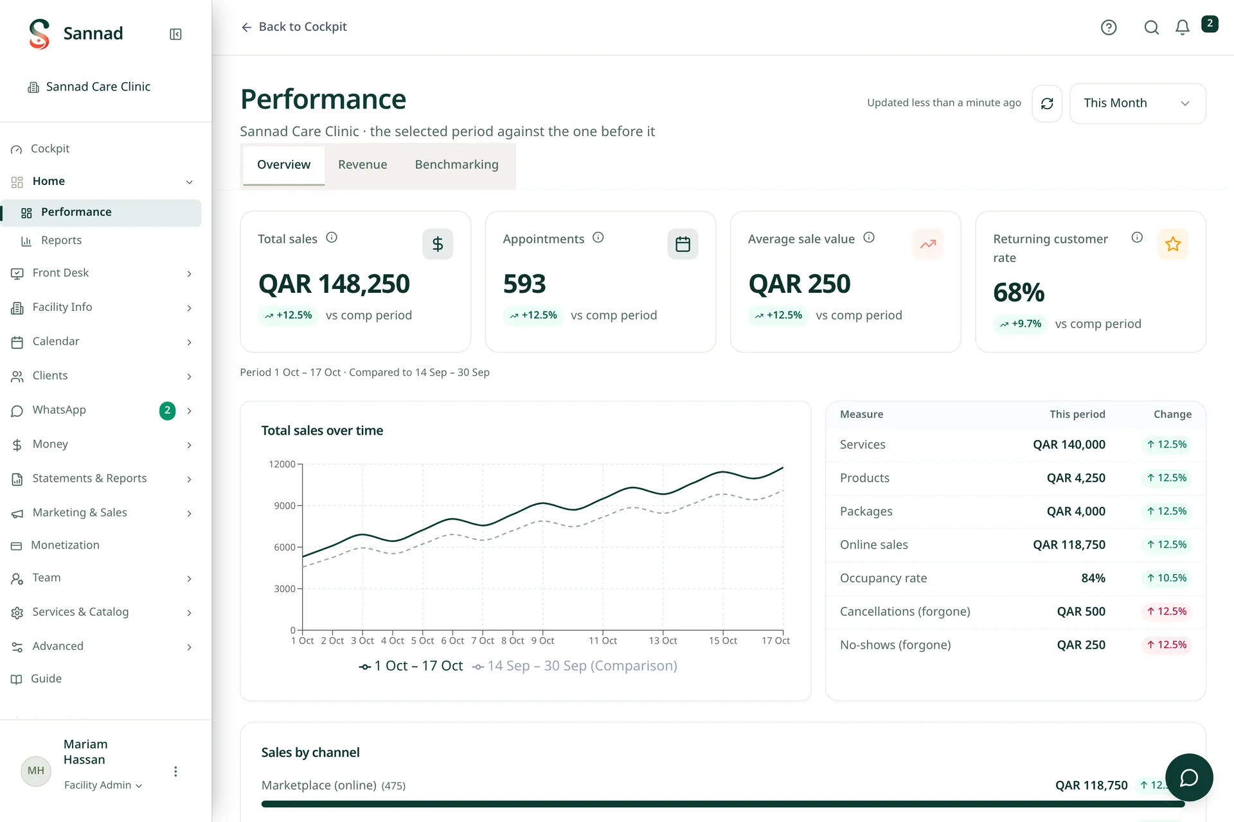Screen dimensions: 1234x822
Task: Open the chat support bubble
Action: tap(1189, 777)
